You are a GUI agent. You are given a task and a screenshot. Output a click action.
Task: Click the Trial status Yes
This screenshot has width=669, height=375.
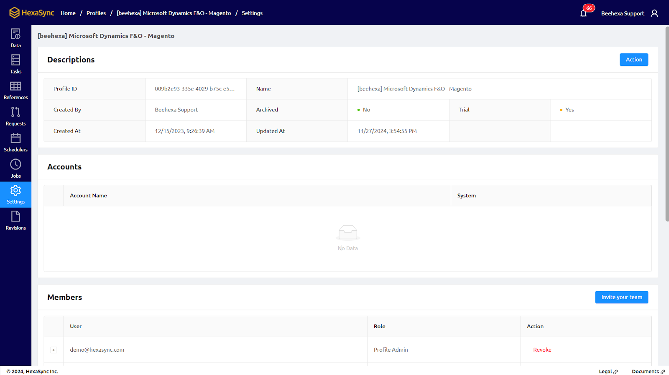pos(567,110)
